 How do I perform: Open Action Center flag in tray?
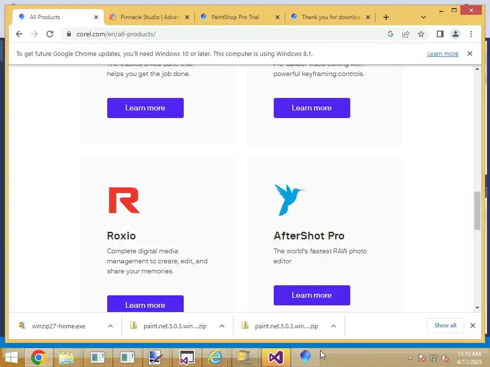click(422, 358)
